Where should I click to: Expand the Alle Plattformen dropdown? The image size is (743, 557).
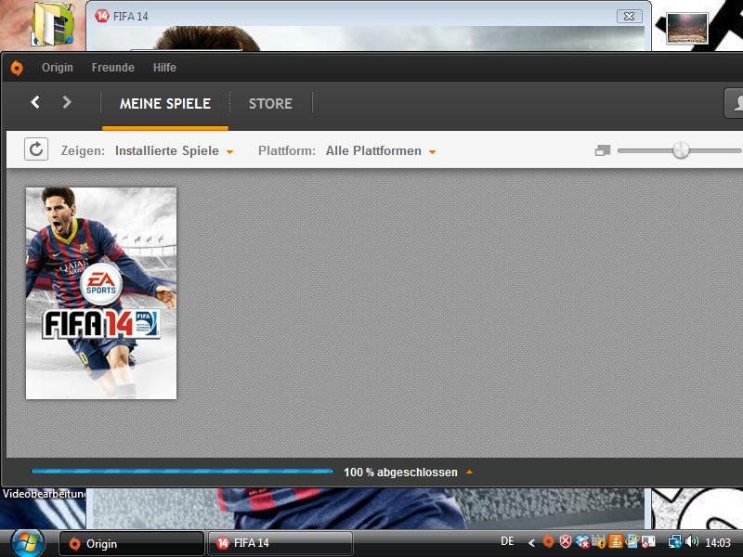[381, 151]
